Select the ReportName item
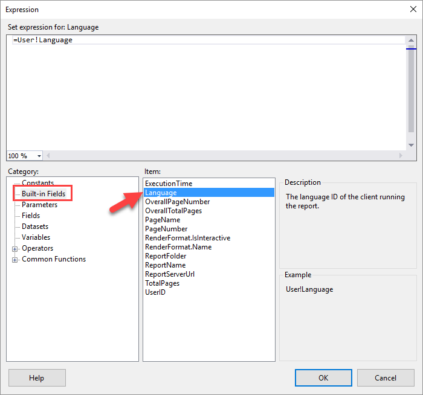Image resolution: width=423 pixels, height=395 pixels. [x=209, y=265]
